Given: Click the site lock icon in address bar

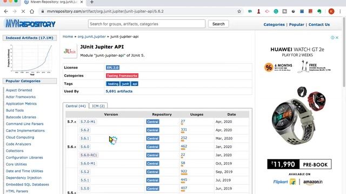Looking at the screenshot, I should pos(43,11).
